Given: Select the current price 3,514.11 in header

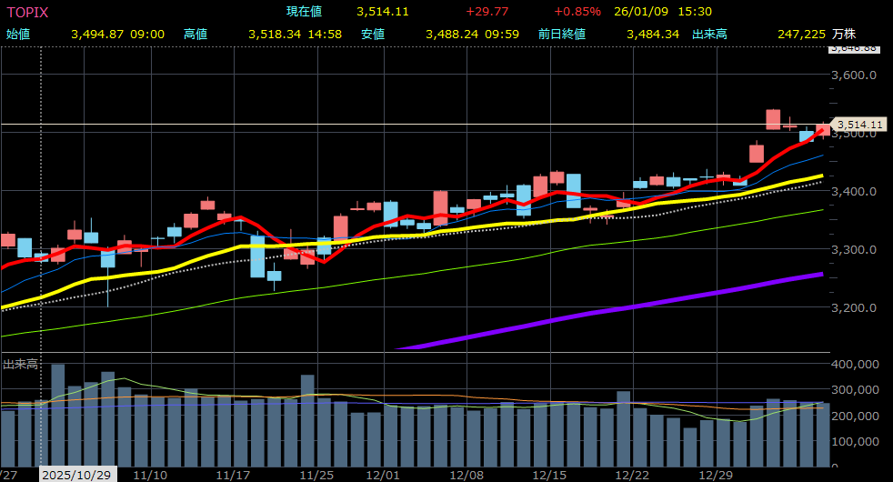Looking at the screenshot, I should click(x=383, y=12).
